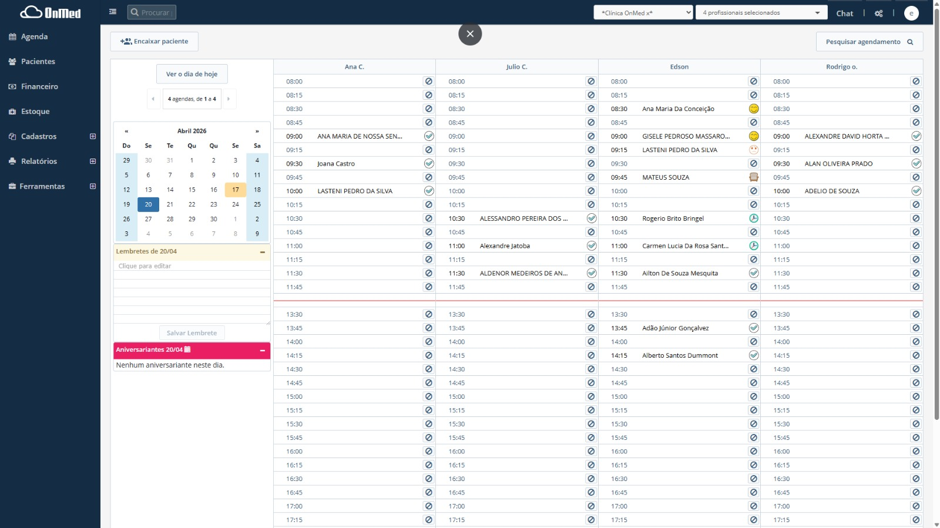Click check icon for Alberto Santos Dummont
Viewport: 940px width, 528px height.
coord(754,355)
